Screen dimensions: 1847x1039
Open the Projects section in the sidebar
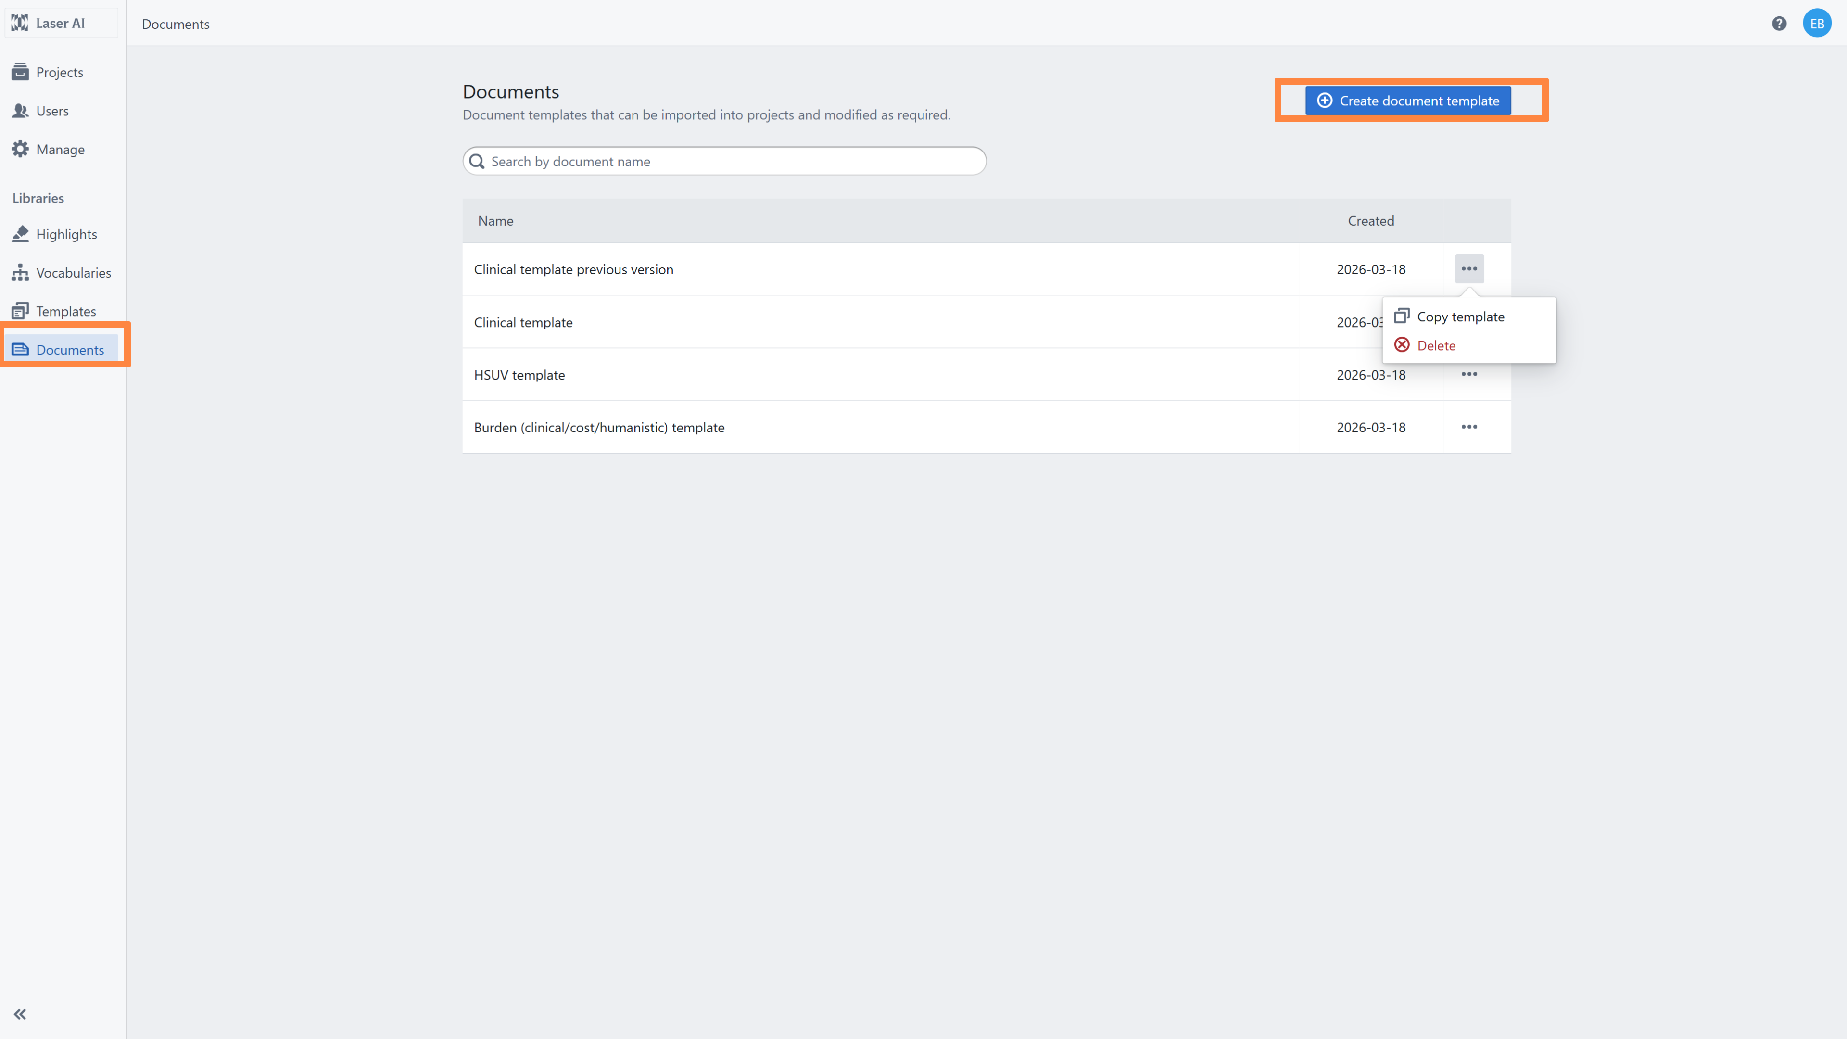(x=59, y=73)
